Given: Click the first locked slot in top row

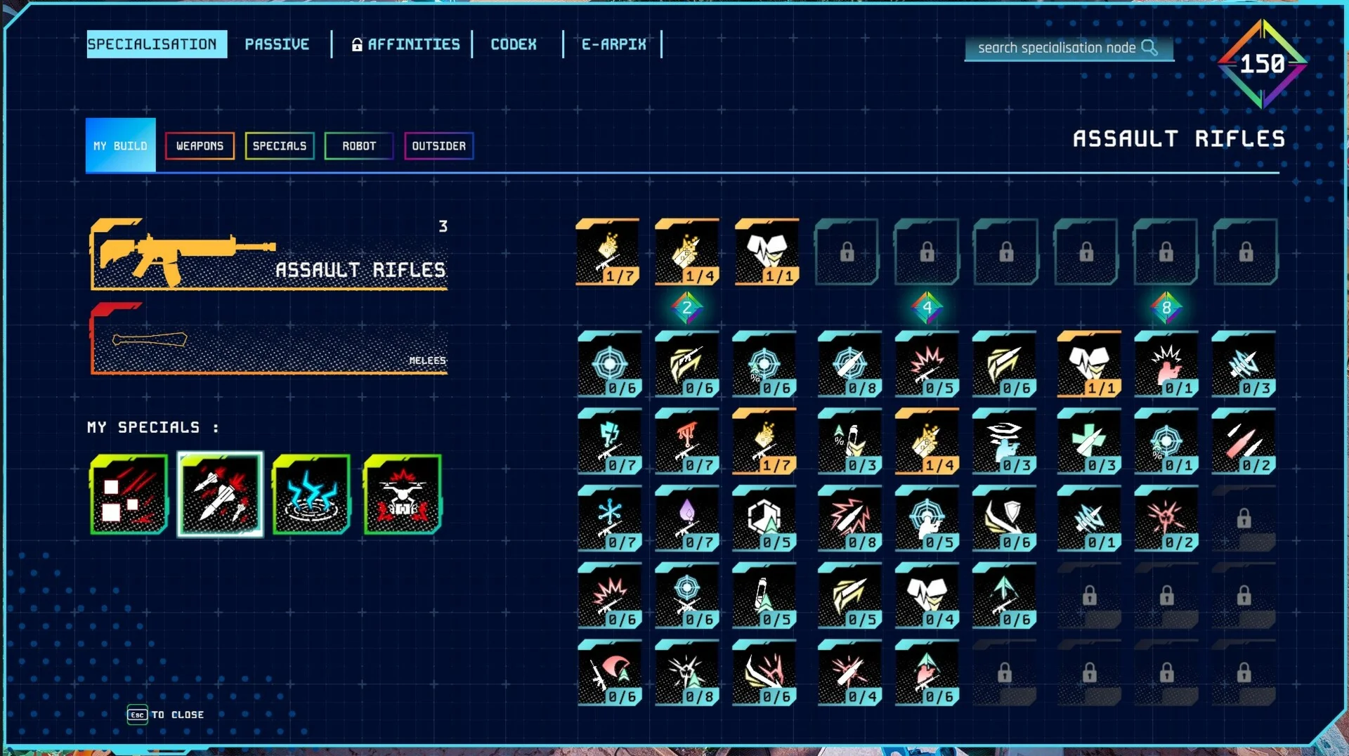Looking at the screenshot, I should (847, 252).
